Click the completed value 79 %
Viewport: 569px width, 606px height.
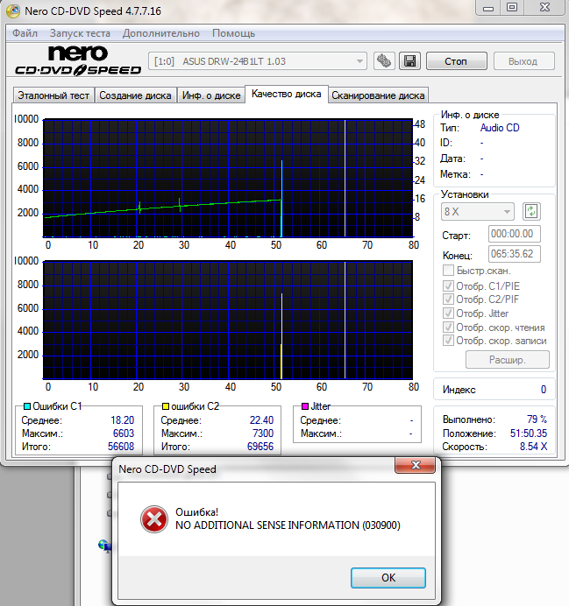[x=537, y=419]
